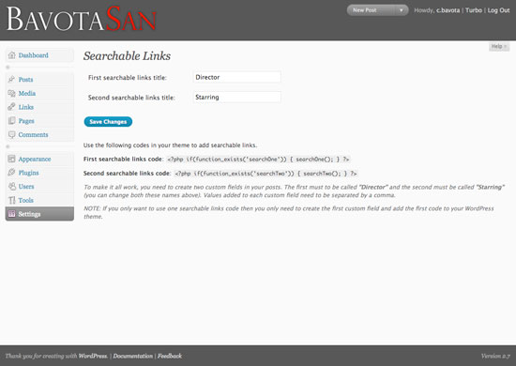Click the Media icon in sidebar

pyautogui.click(x=12, y=93)
